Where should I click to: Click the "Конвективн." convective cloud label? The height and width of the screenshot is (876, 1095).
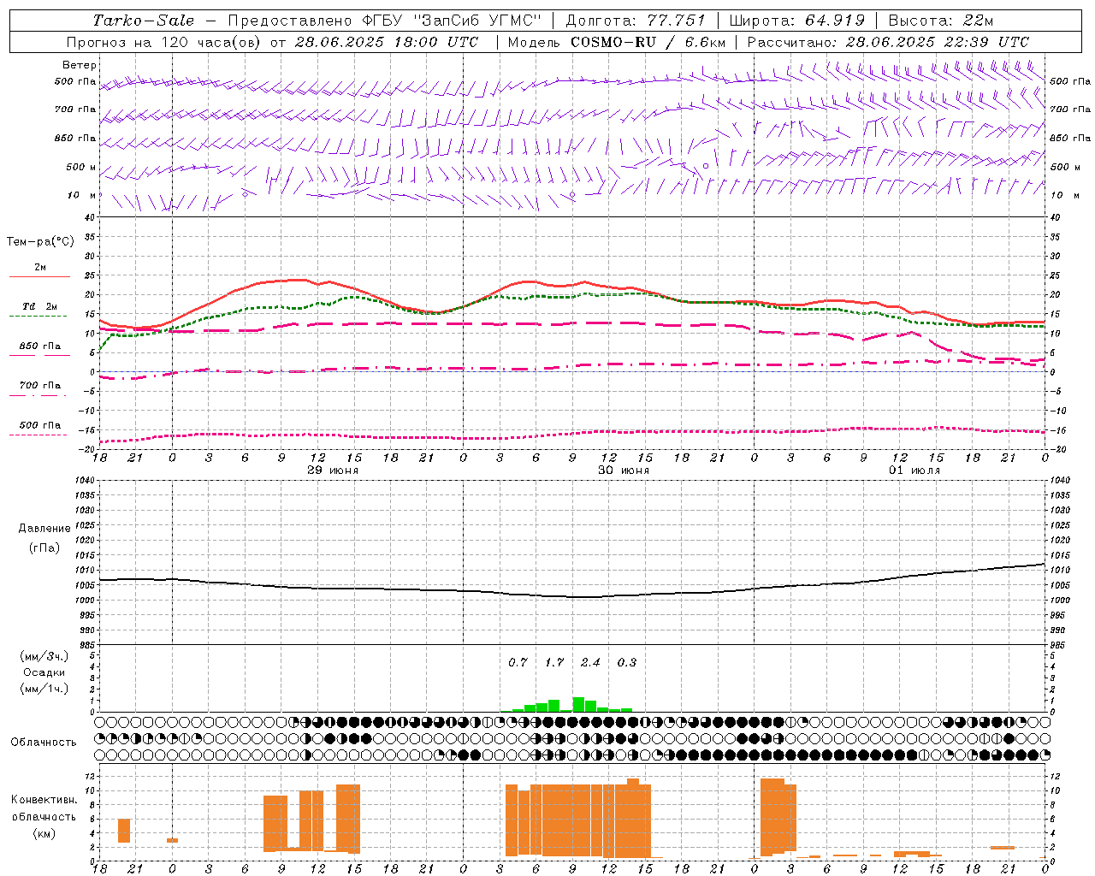pos(44,800)
